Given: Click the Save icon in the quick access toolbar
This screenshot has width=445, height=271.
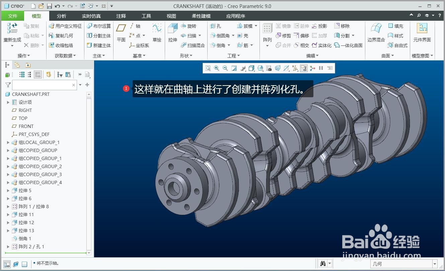Looking at the screenshot, I should tap(49, 6).
